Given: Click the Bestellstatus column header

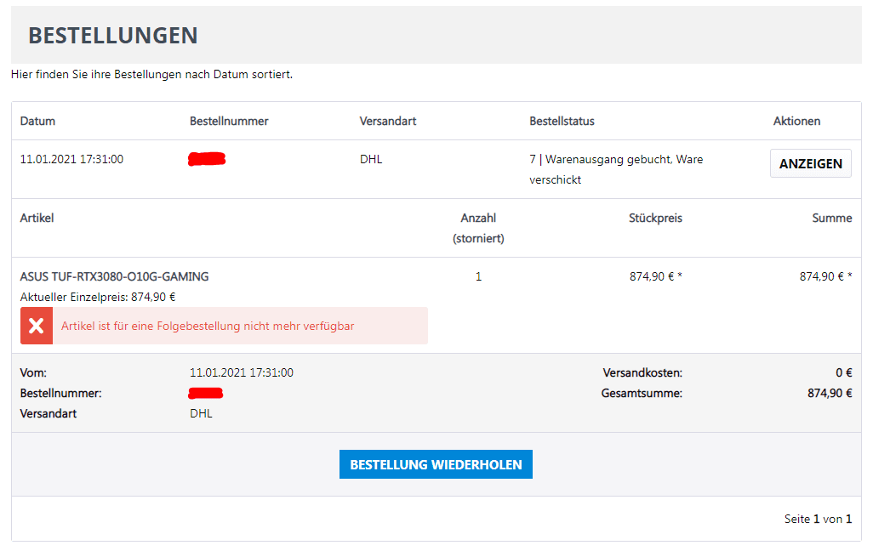Looking at the screenshot, I should pos(562,121).
